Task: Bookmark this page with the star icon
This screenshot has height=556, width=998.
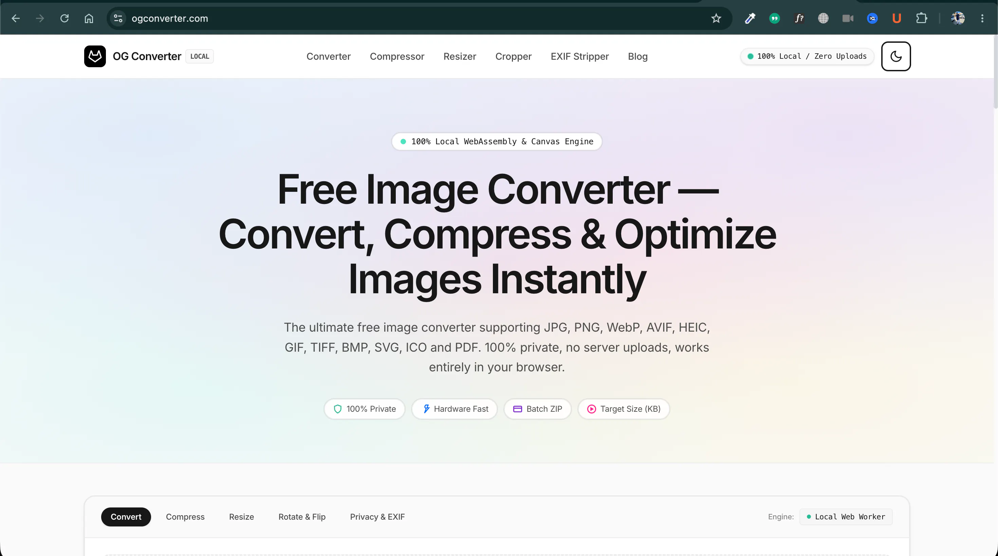Action: [x=716, y=18]
